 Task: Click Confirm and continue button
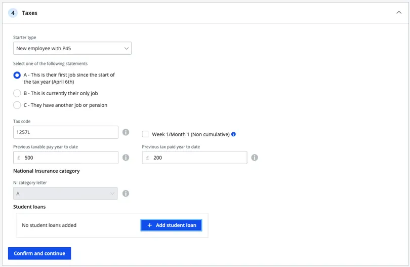point(39,253)
